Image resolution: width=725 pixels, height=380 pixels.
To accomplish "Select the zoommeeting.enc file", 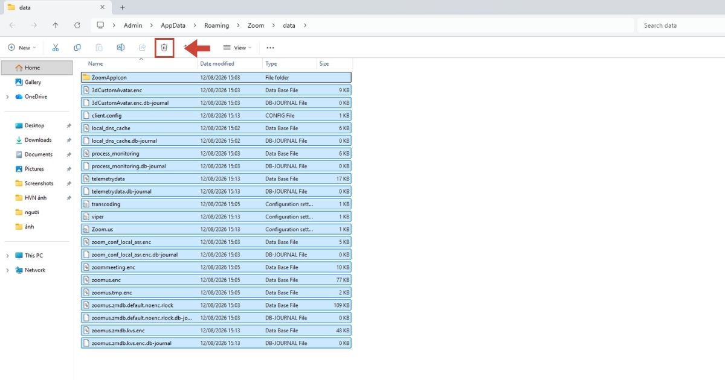I will [216, 267].
